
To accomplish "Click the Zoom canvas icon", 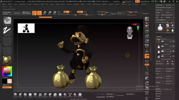I will coord(147,31).
